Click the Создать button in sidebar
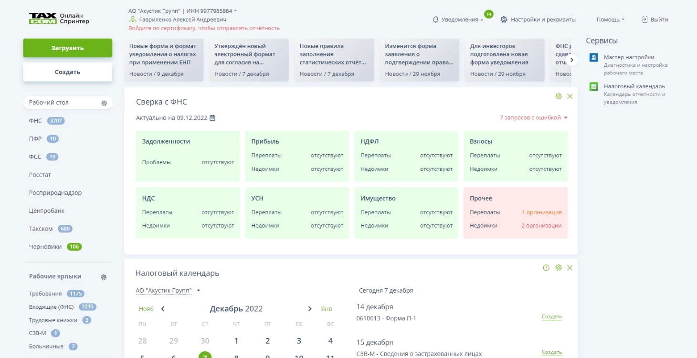Image resolution: width=697 pixels, height=358 pixels. (68, 72)
